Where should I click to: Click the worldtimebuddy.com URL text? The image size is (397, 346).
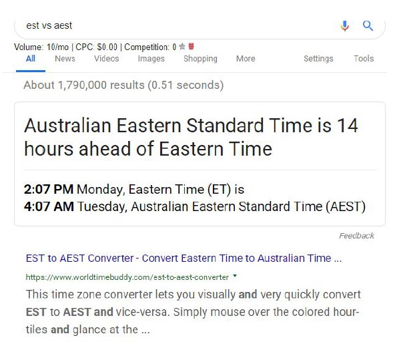click(x=127, y=277)
